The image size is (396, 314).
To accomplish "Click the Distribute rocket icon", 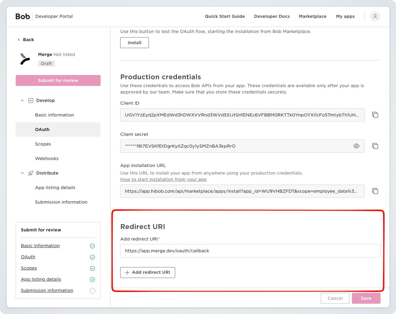I will click(31, 173).
